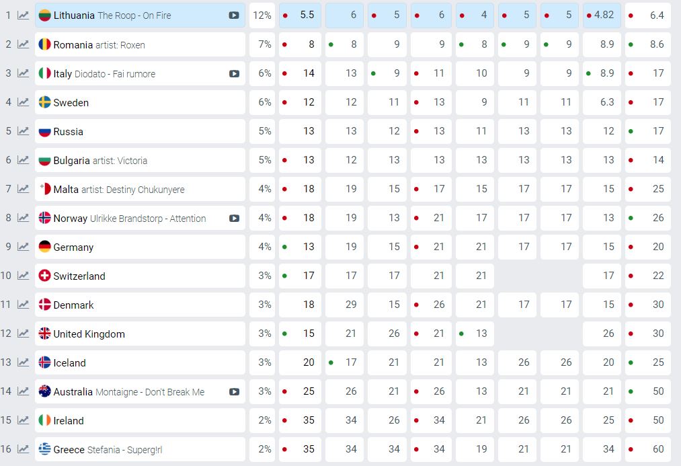681x466 pixels.
Task: Select Iceland in the odds list
Action: (x=140, y=362)
